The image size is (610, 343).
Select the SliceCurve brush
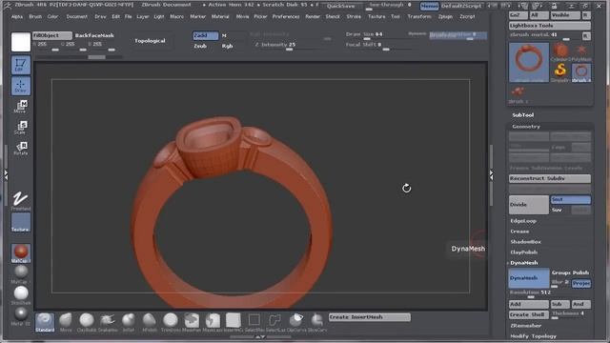(317, 322)
